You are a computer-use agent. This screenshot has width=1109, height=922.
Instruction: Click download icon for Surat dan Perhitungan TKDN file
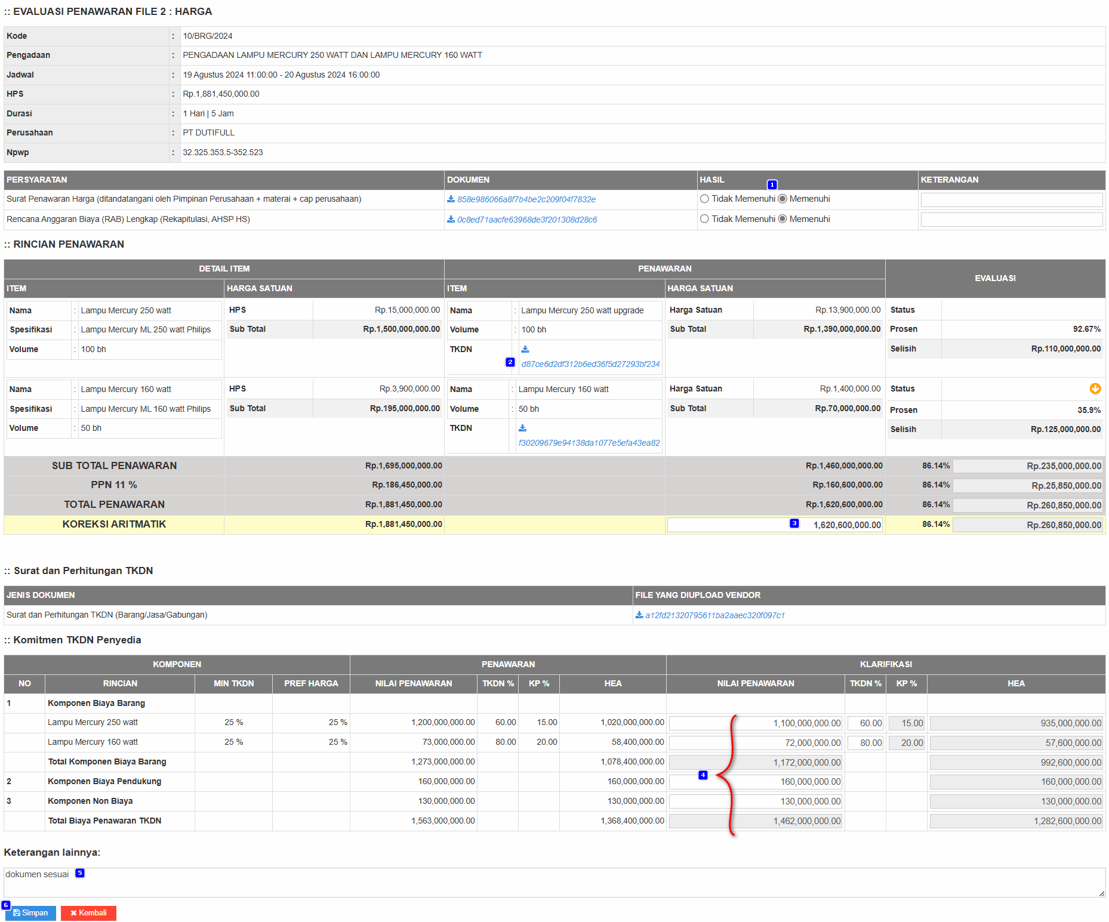click(x=639, y=615)
